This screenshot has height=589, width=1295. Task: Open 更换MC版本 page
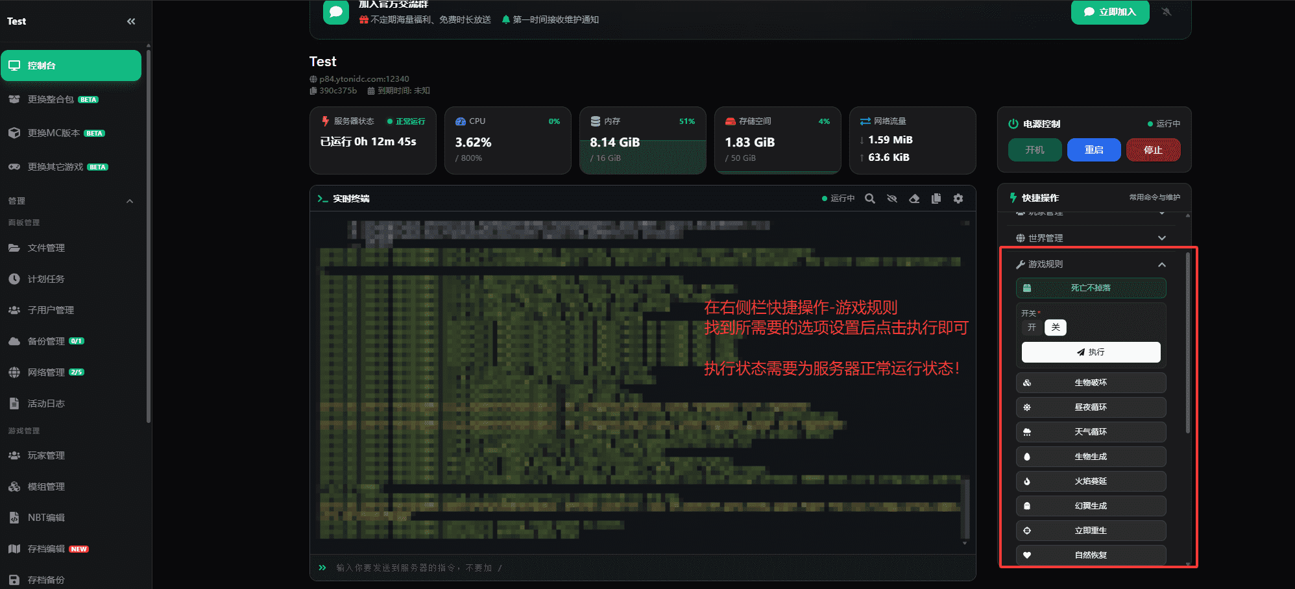(x=71, y=133)
